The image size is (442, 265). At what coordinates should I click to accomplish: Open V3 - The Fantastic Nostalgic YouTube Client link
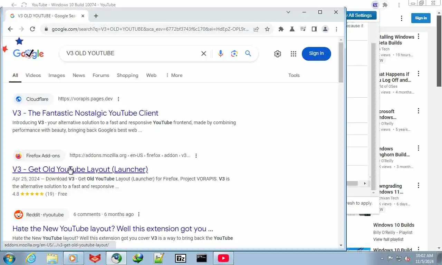pos(85,113)
